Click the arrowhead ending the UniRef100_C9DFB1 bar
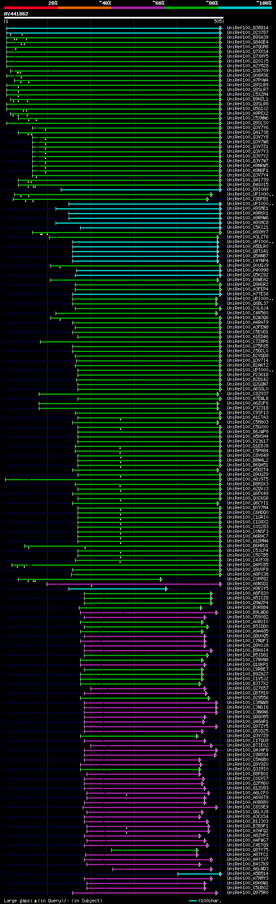The image size is (276, 904). (x=208, y=199)
